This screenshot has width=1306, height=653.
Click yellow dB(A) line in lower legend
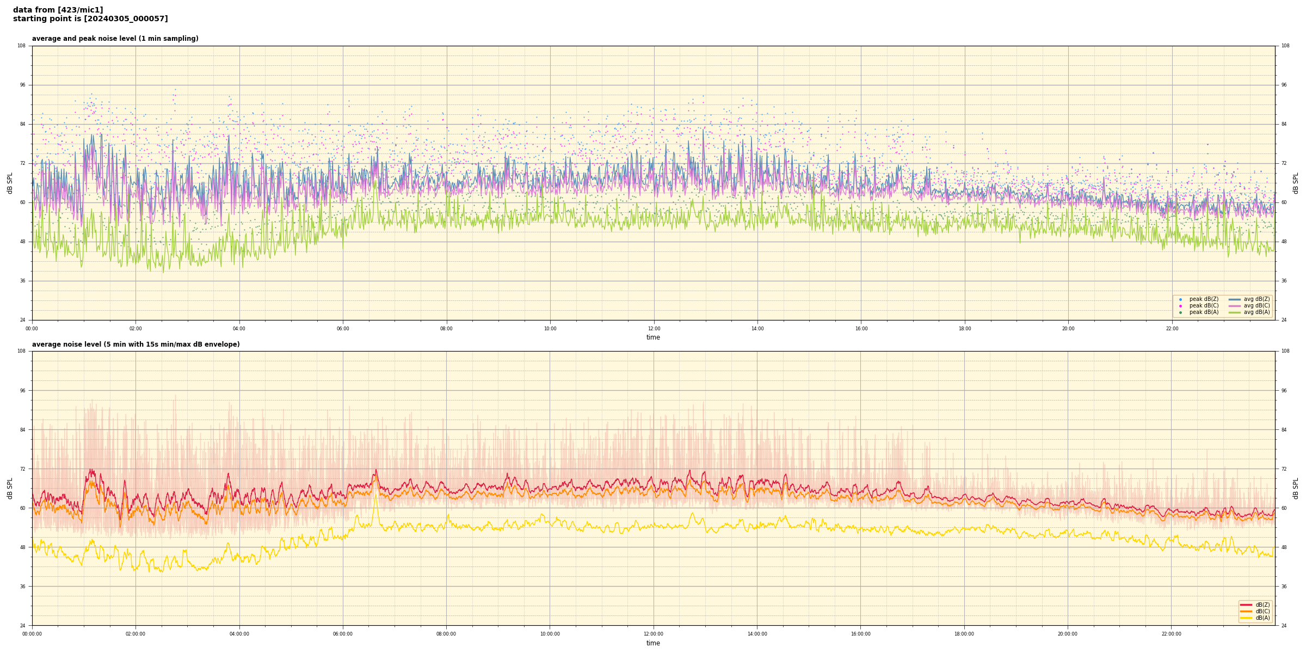coord(1246,618)
